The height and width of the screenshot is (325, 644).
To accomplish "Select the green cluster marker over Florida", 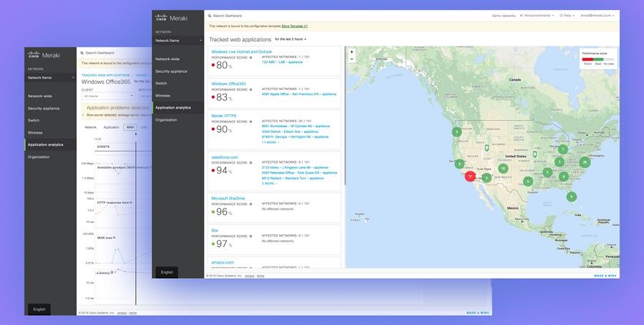I will (x=571, y=196).
